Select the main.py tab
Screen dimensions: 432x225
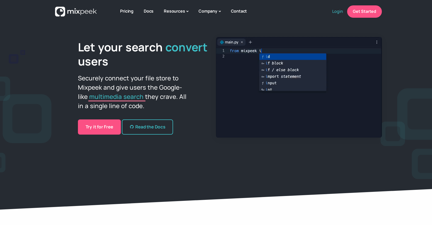[x=230, y=42]
